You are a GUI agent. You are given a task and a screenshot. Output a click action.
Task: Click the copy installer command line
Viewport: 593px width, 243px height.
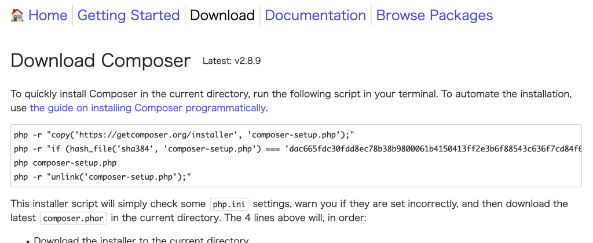[x=184, y=135]
